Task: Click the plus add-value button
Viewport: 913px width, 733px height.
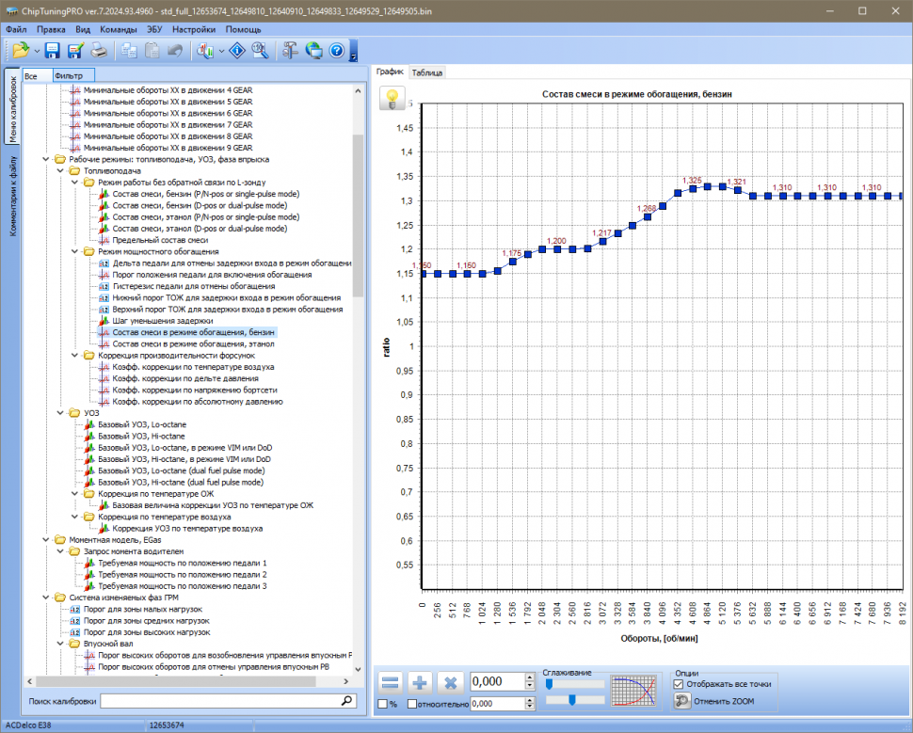Action: coord(420,682)
